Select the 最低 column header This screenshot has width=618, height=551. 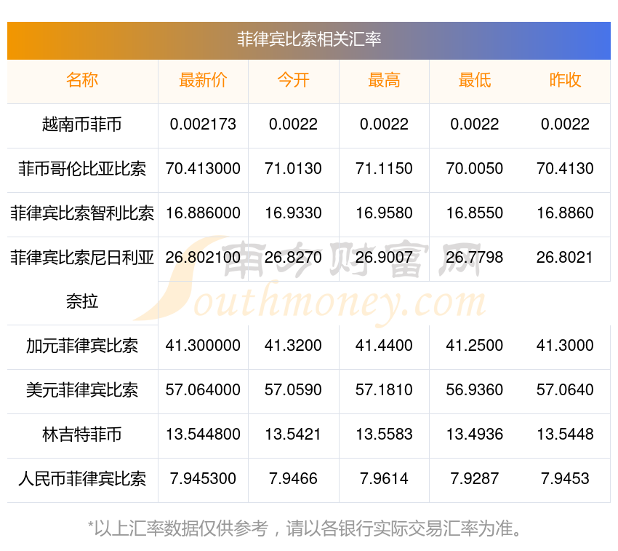coord(475,80)
